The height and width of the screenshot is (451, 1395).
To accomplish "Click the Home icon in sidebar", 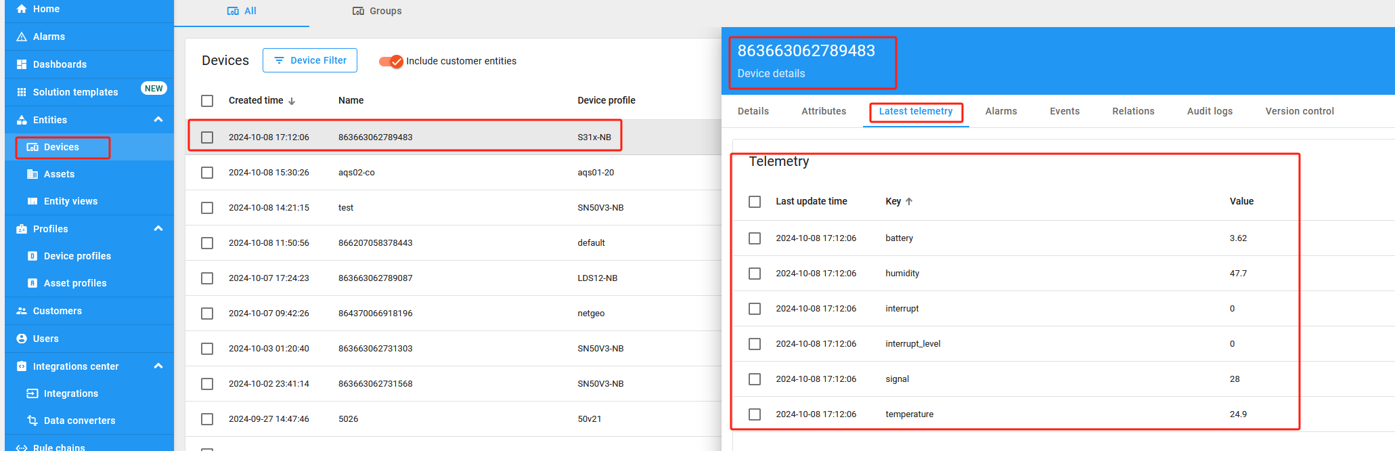I will coord(22,9).
